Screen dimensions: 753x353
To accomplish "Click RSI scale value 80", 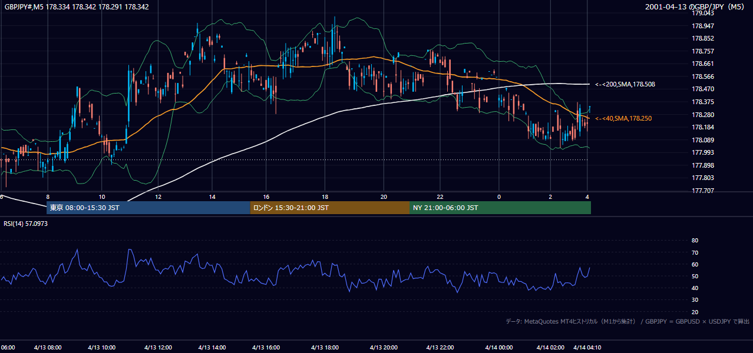I will [x=695, y=241].
